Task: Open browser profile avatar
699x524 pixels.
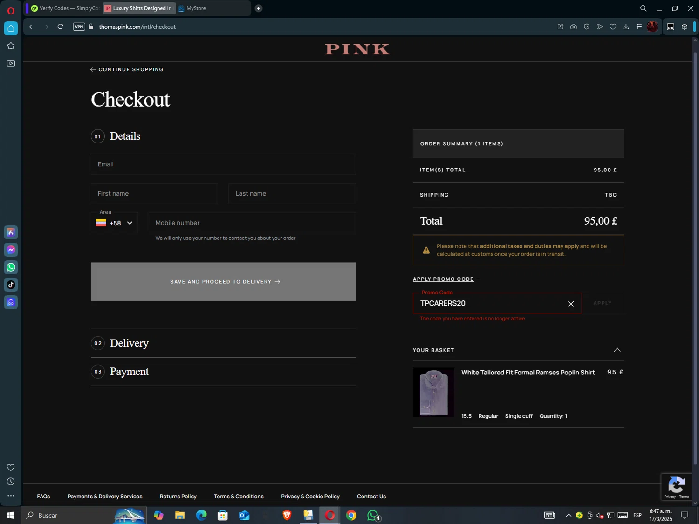Action: click(652, 27)
